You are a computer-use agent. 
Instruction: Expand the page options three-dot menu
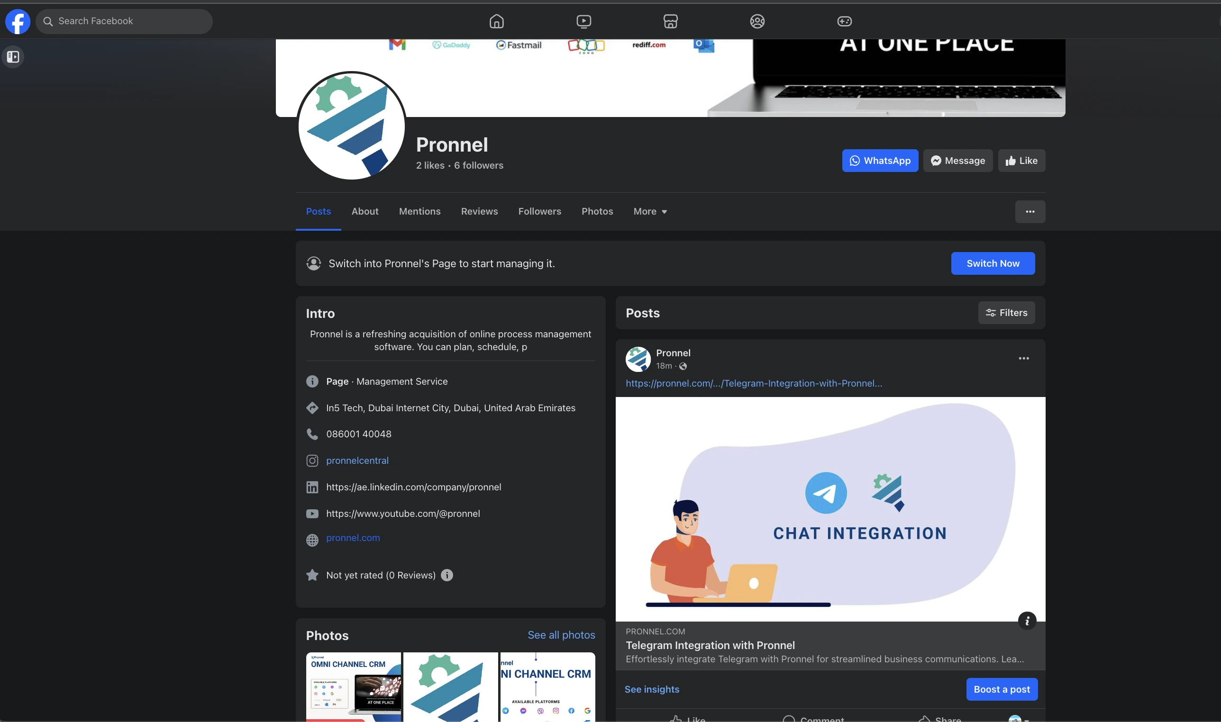pos(1029,211)
